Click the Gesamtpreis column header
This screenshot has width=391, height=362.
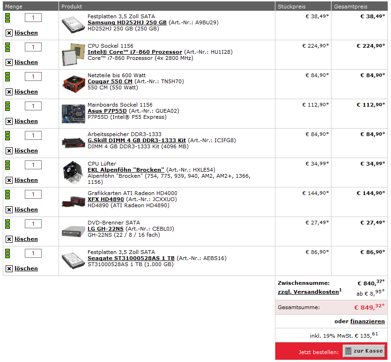(x=359, y=6)
